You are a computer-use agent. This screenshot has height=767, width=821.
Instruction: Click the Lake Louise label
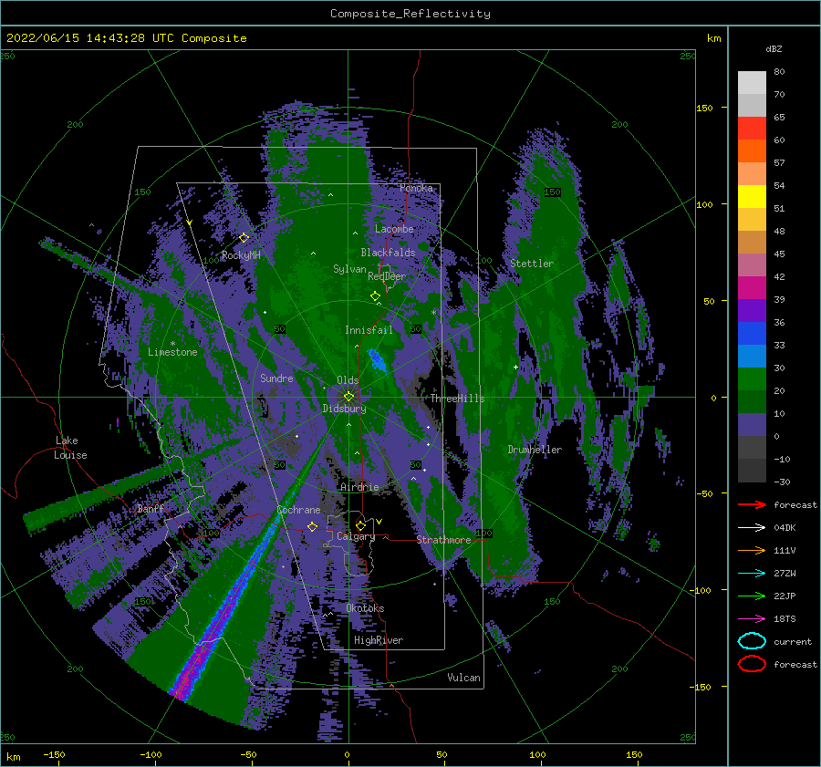pos(70,448)
